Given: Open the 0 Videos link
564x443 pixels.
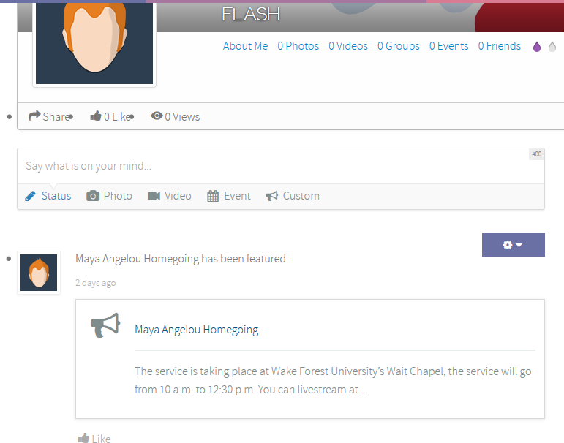Looking at the screenshot, I should (x=348, y=46).
